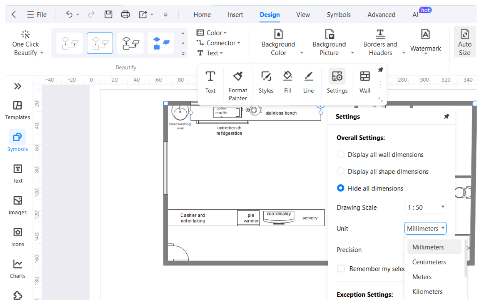Open the File menu
Screen dimensions: 482x305
[x=37, y=14]
